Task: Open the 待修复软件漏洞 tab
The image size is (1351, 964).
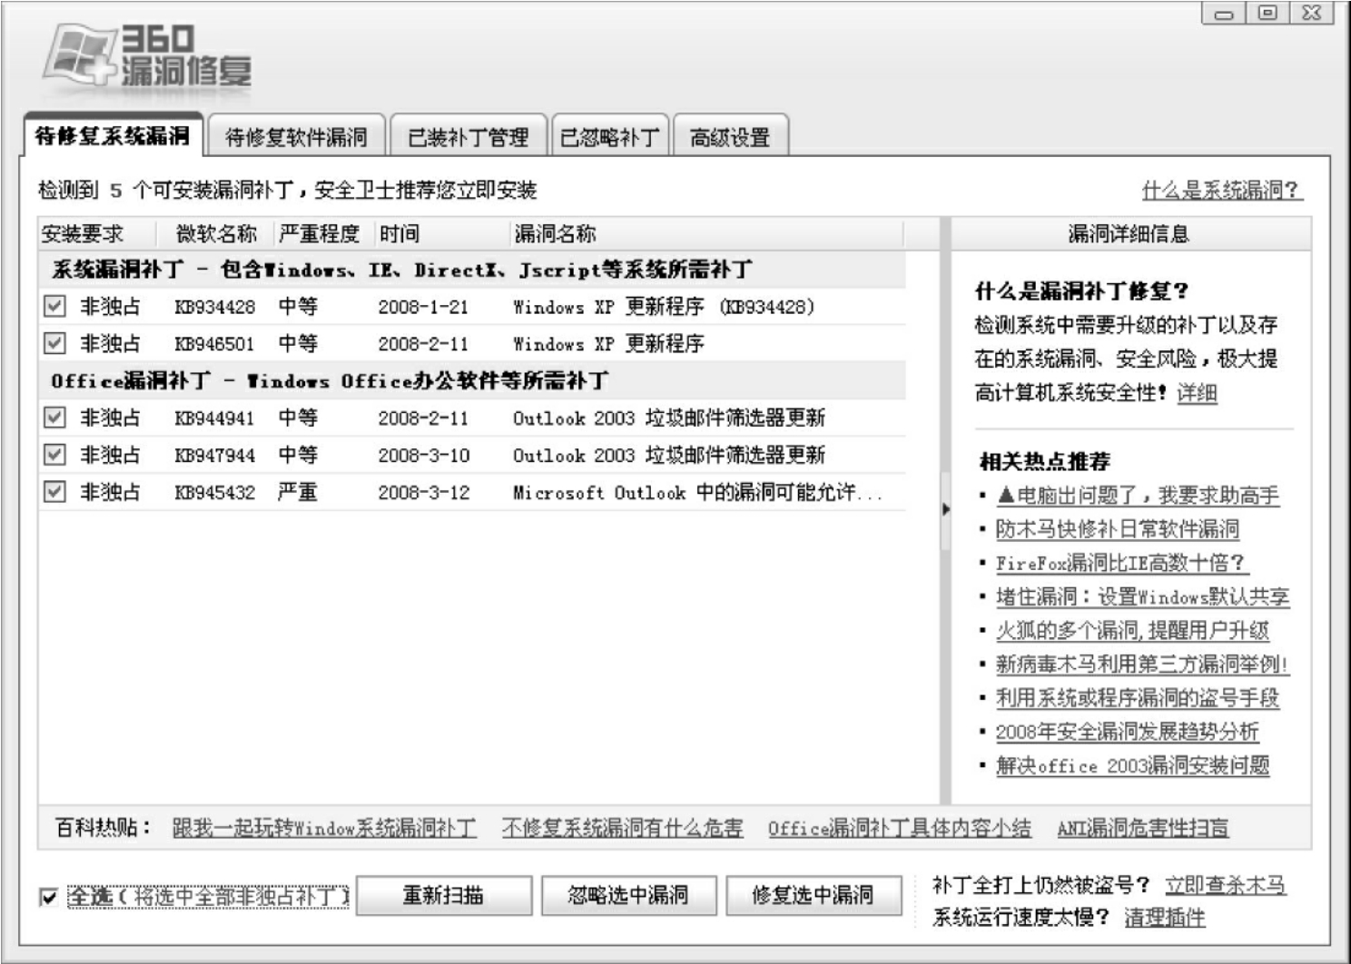Action: [x=296, y=137]
